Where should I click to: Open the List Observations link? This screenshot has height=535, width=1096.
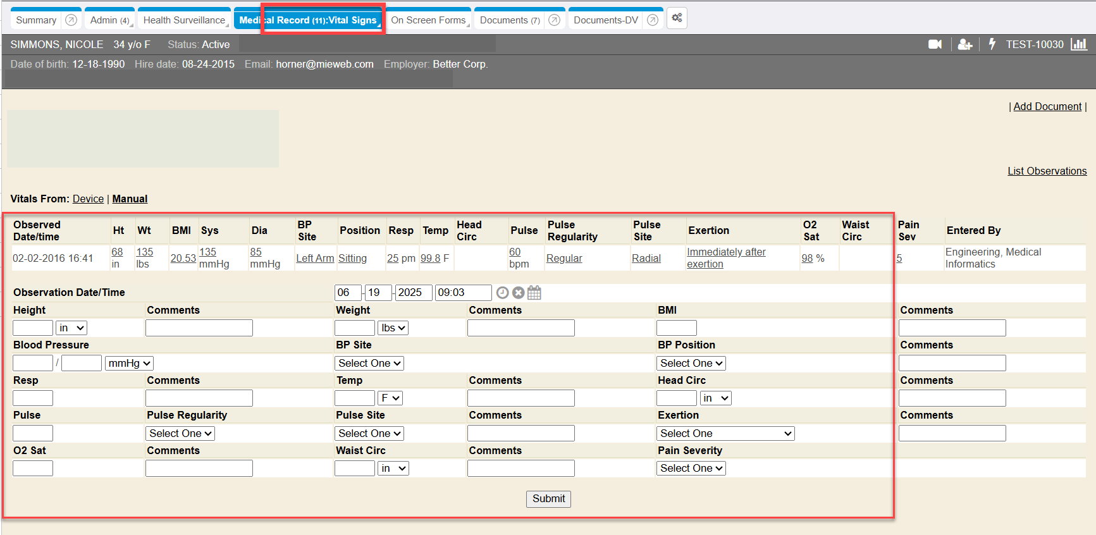[1047, 171]
